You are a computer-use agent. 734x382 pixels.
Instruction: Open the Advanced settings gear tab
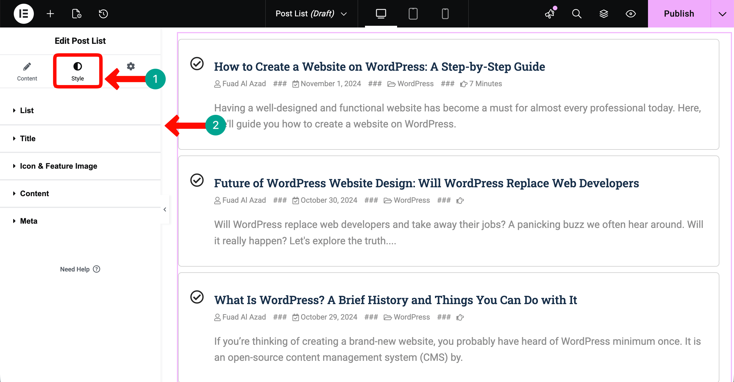point(131,66)
